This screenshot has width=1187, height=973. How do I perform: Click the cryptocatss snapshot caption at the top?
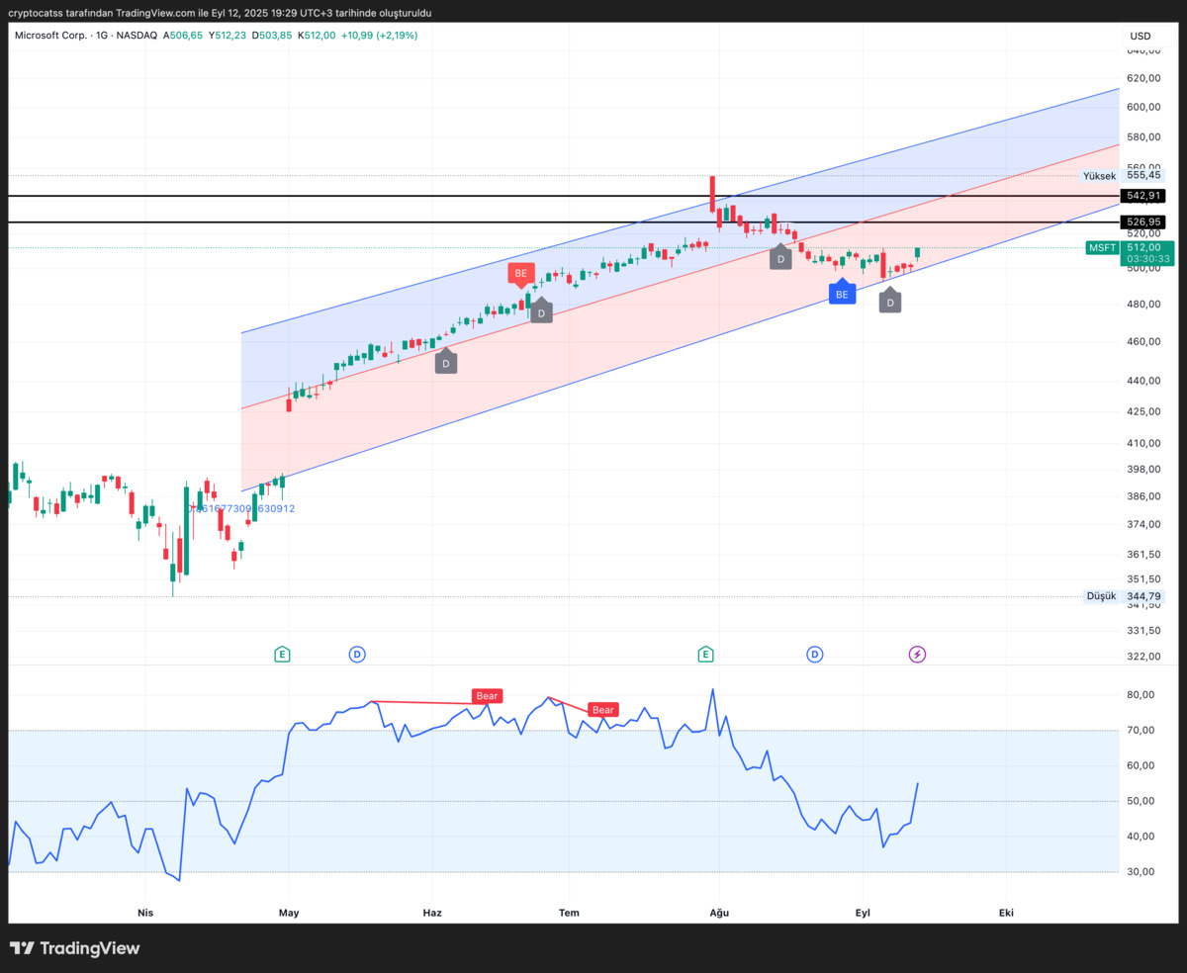220,13
